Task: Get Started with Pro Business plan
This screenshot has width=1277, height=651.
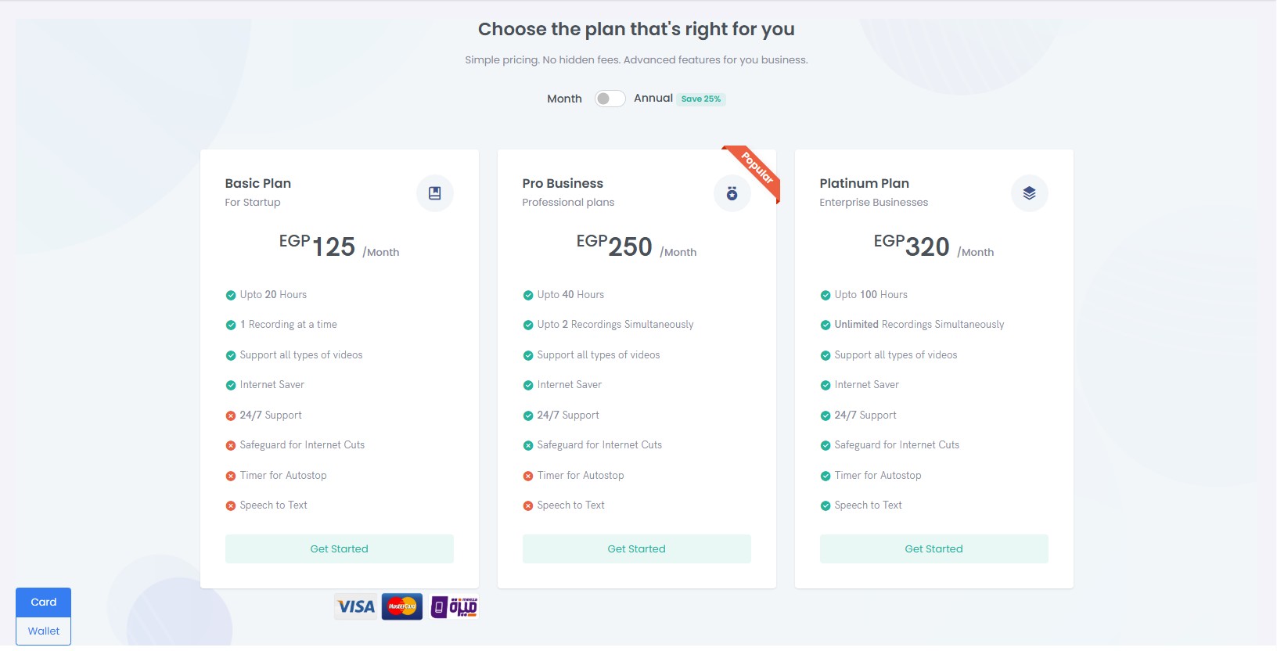Action: click(x=636, y=548)
